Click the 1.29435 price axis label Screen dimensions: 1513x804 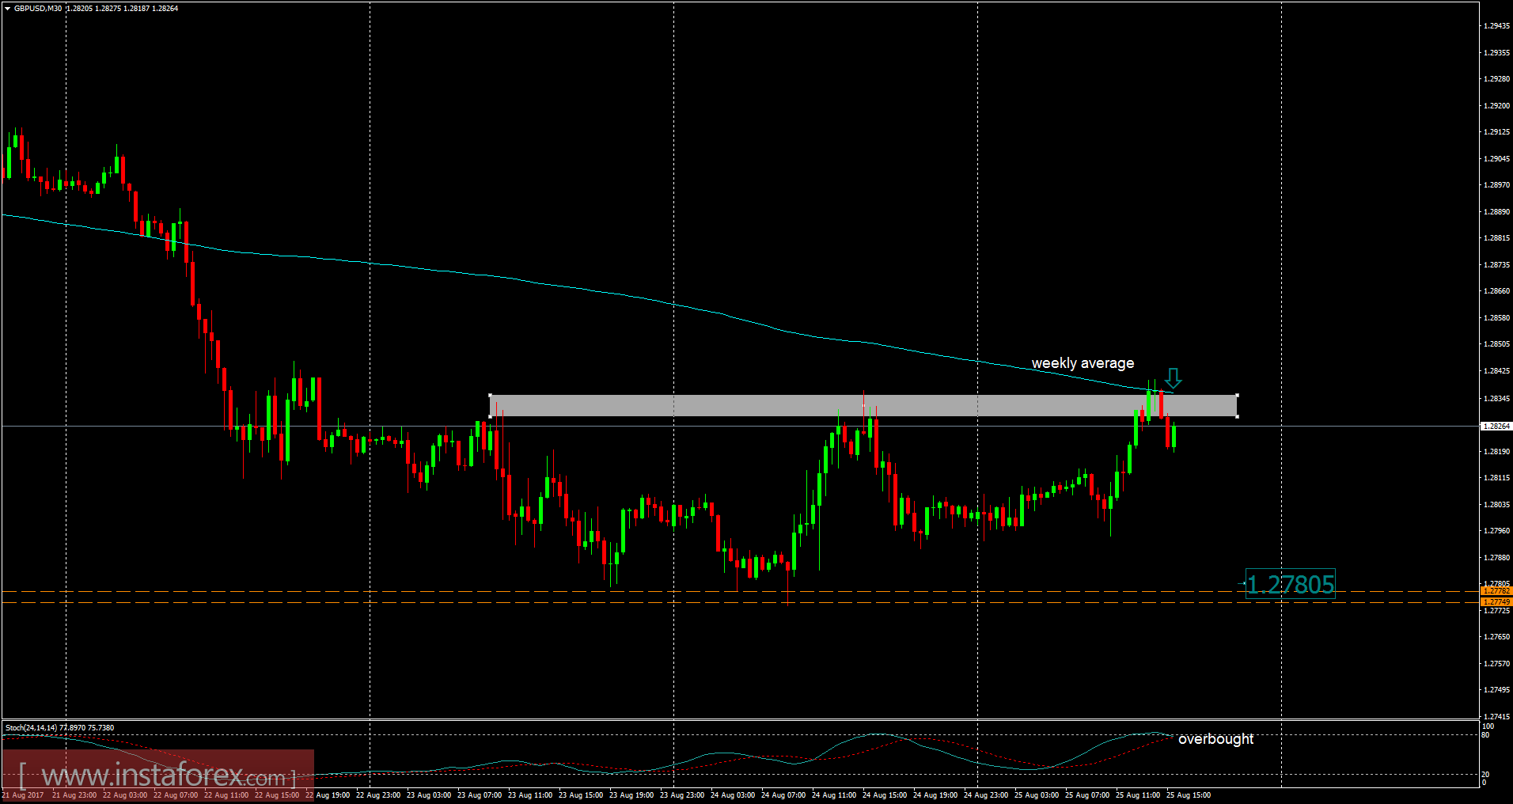click(1496, 26)
